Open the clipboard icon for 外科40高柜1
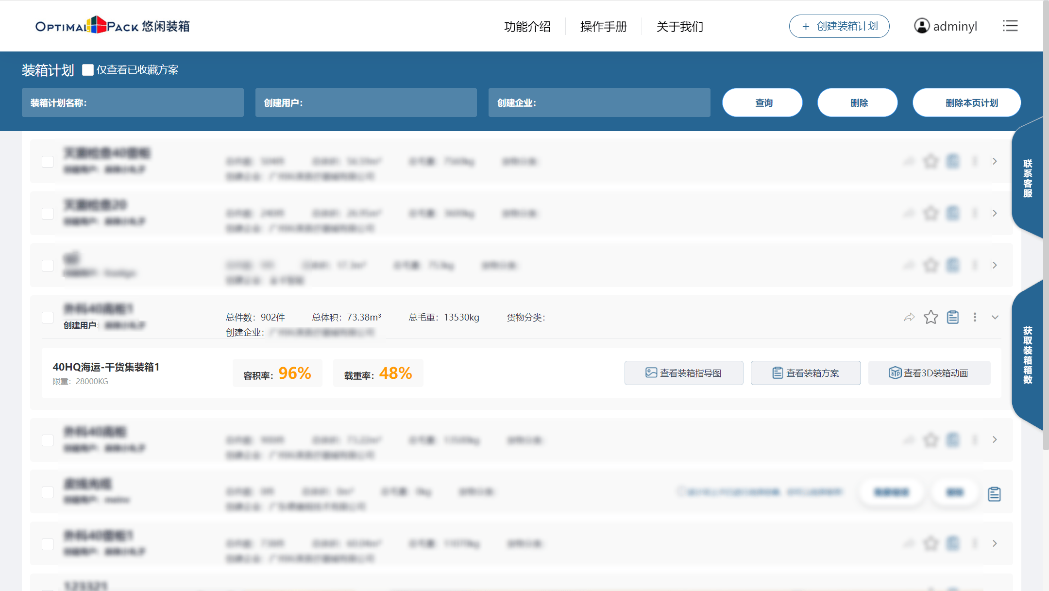This screenshot has width=1049, height=591. point(953,317)
